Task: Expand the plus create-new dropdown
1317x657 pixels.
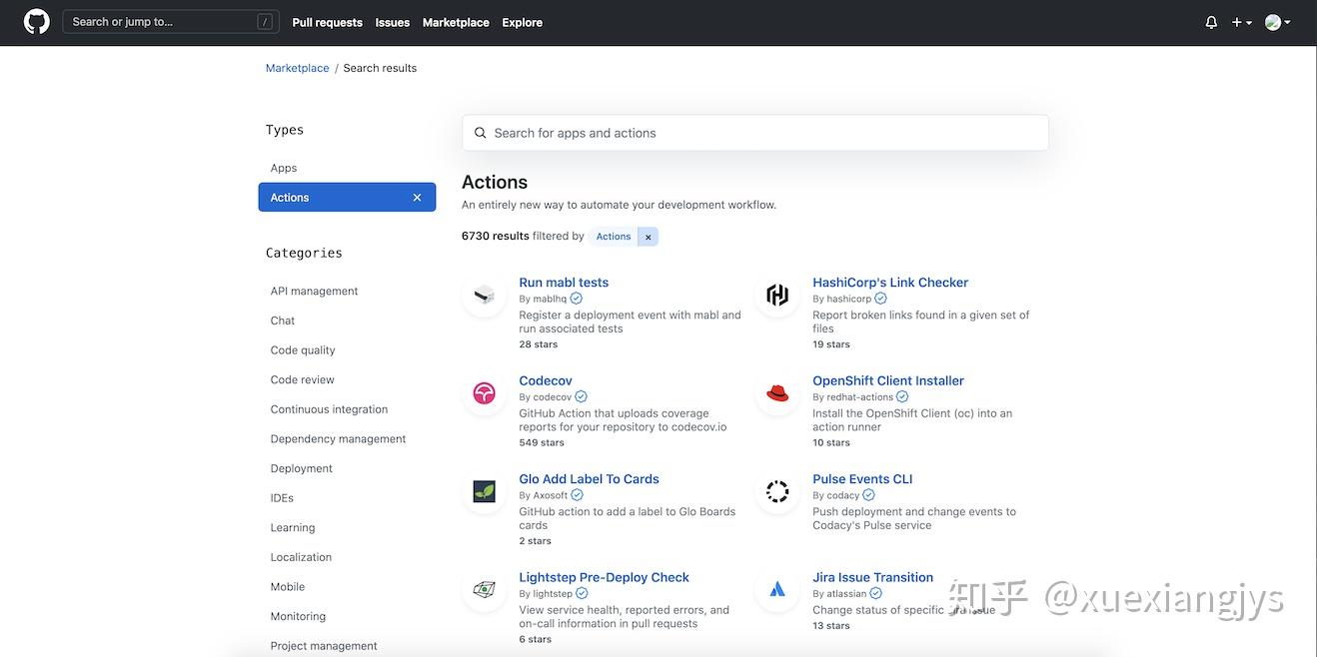Action: 1241,22
